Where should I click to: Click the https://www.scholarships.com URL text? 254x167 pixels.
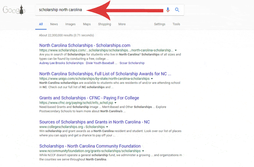coord(106,50)
